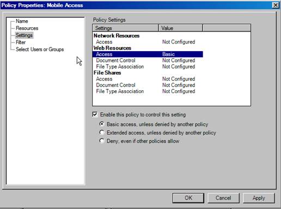Click the Settings column header
Image resolution: width=281 pixels, height=209 pixels.
pyautogui.click(x=125, y=28)
